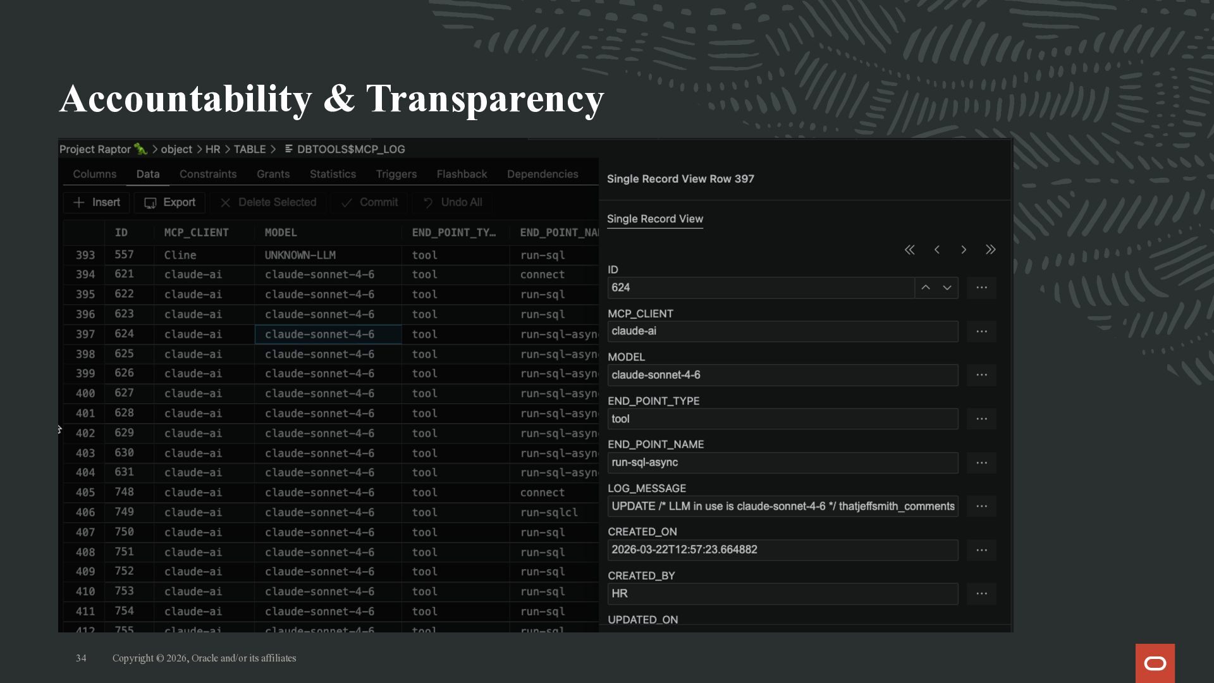Image resolution: width=1214 pixels, height=683 pixels.
Task: Click the 'tool' cell in row 396
Action: point(456,314)
